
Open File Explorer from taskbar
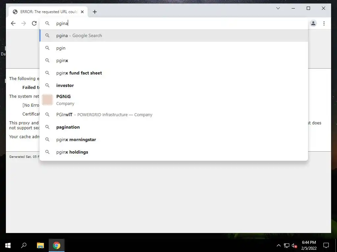pyautogui.click(x=40, y=245)
